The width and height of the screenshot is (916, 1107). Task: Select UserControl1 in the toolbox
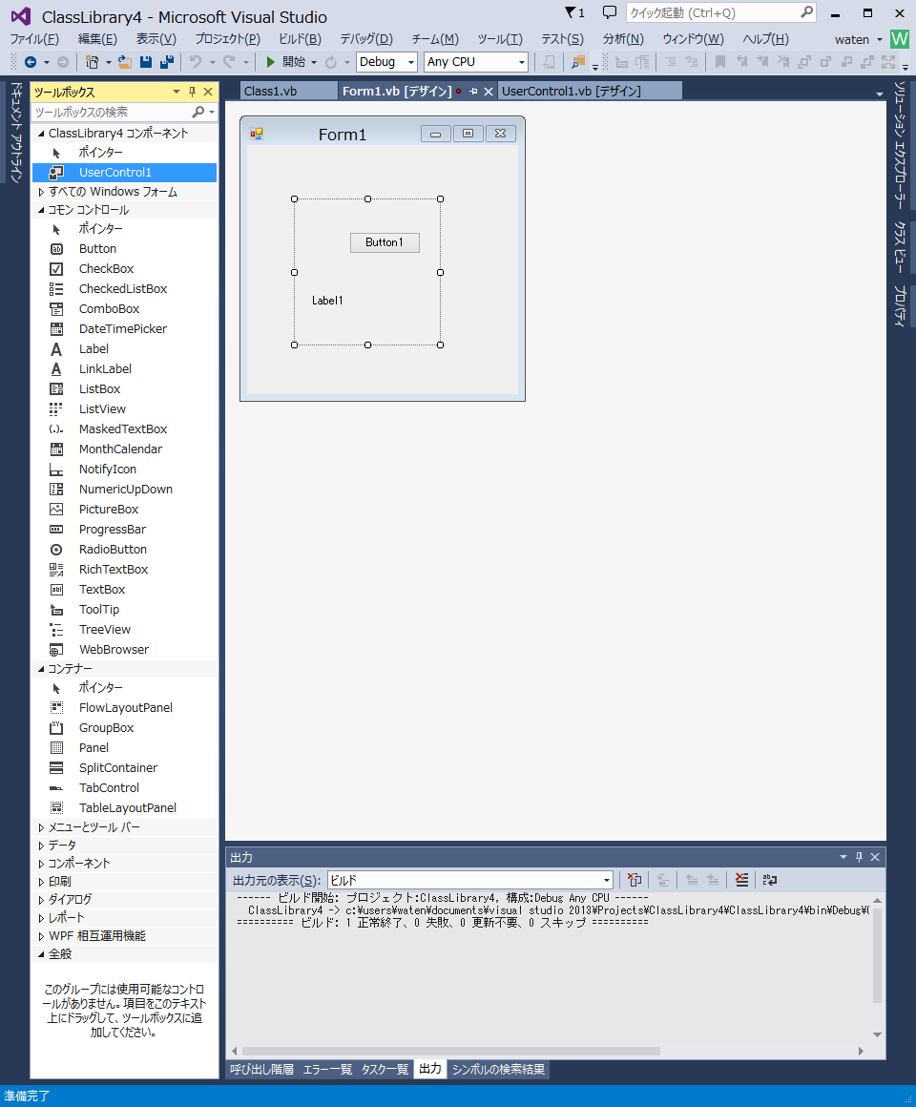pos(124,173)
